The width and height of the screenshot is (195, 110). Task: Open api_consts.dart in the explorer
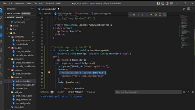coord(23,40)
